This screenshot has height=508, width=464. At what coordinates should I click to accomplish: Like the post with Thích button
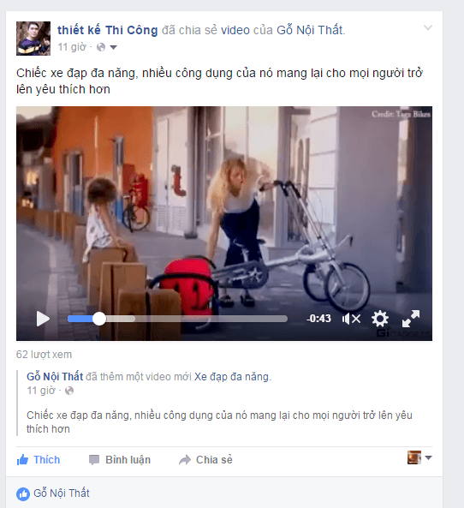39,459
